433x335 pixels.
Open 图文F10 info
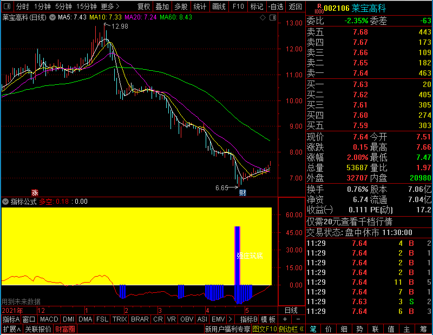tap(265, 329)
